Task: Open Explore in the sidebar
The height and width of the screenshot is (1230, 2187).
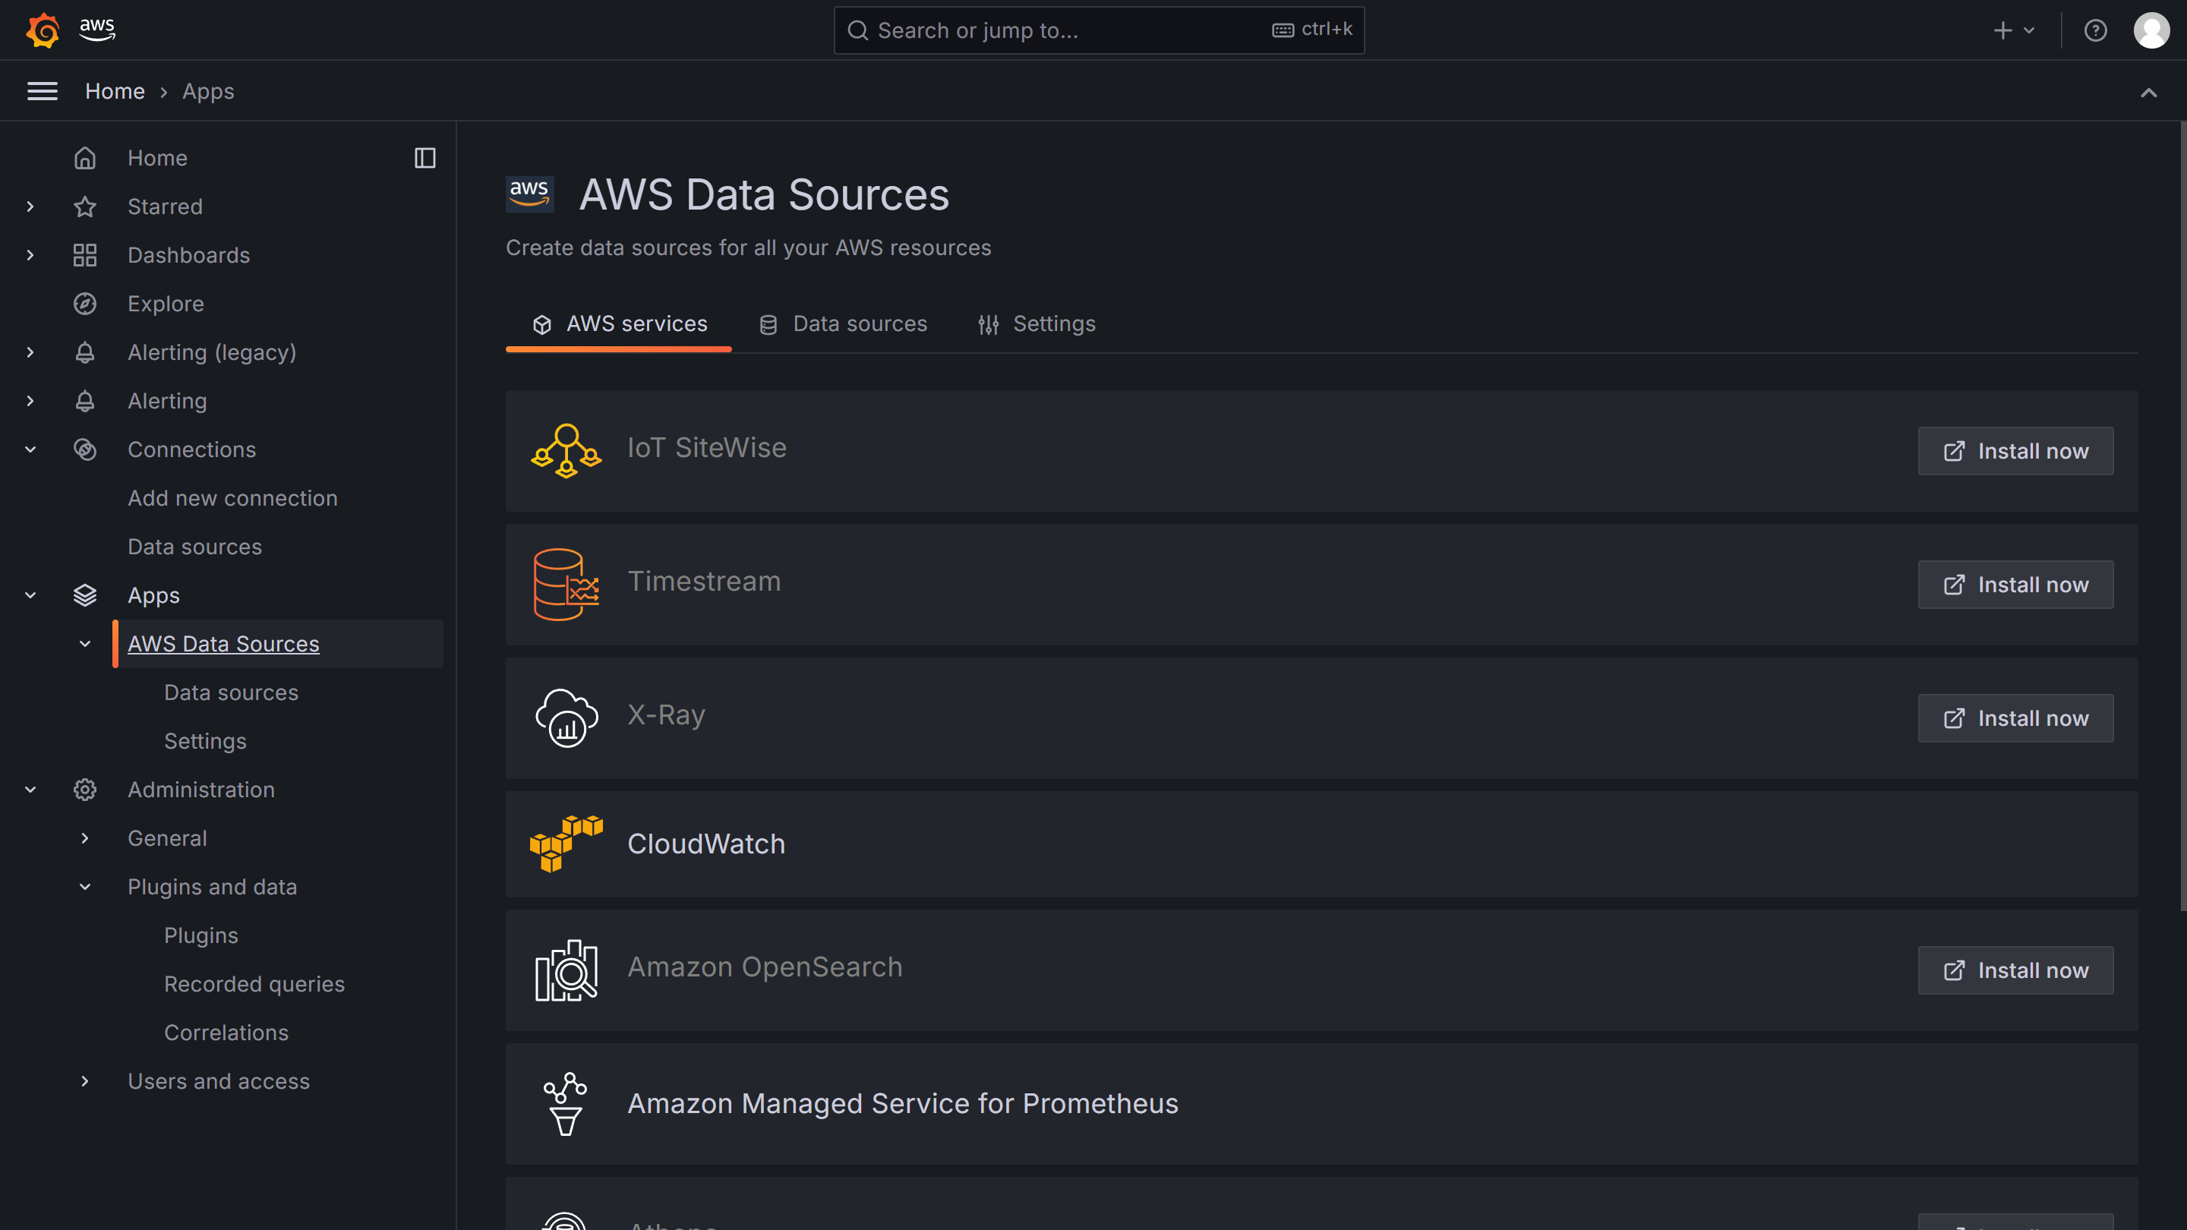Action: (166, 304)
